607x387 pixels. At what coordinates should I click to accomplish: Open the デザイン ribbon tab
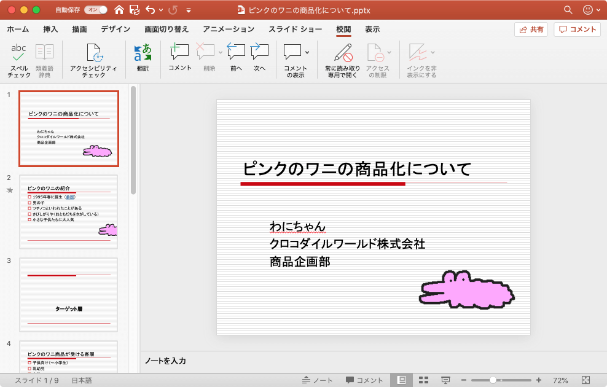116,29
